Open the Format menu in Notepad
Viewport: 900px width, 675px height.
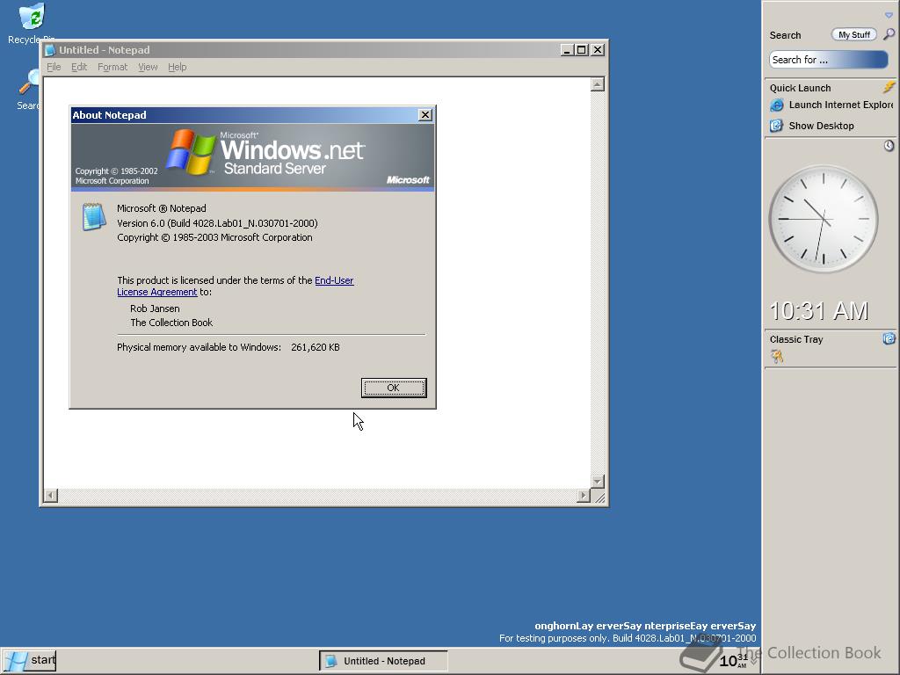pyautogui.click(x=112, y=67)
